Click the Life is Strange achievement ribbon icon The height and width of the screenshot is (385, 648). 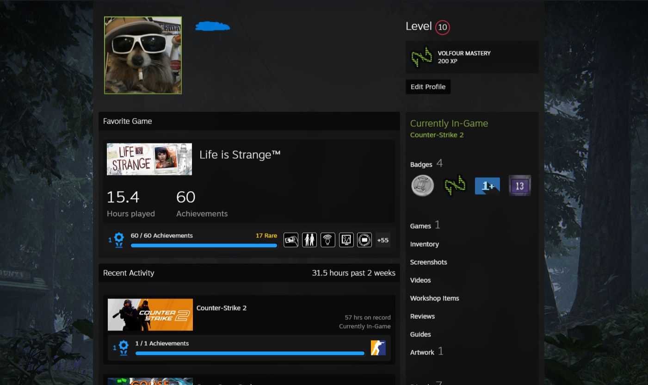click(x=119, y=240)
